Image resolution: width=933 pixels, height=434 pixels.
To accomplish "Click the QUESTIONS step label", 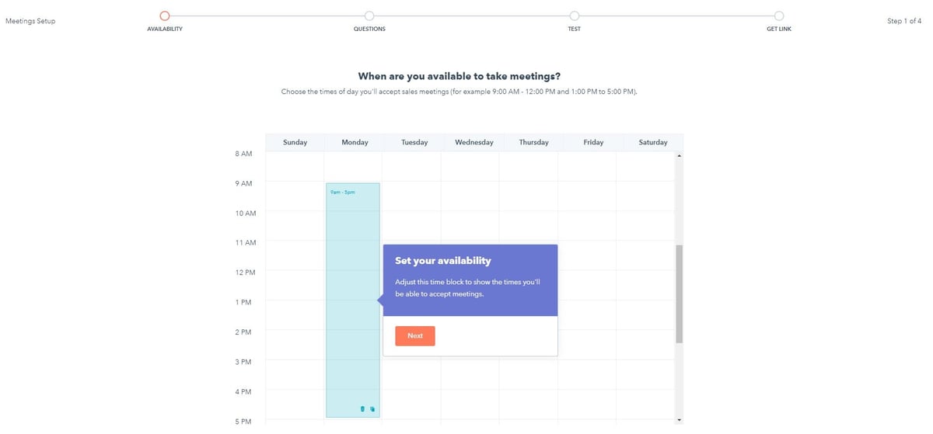I will coord(369,30).
